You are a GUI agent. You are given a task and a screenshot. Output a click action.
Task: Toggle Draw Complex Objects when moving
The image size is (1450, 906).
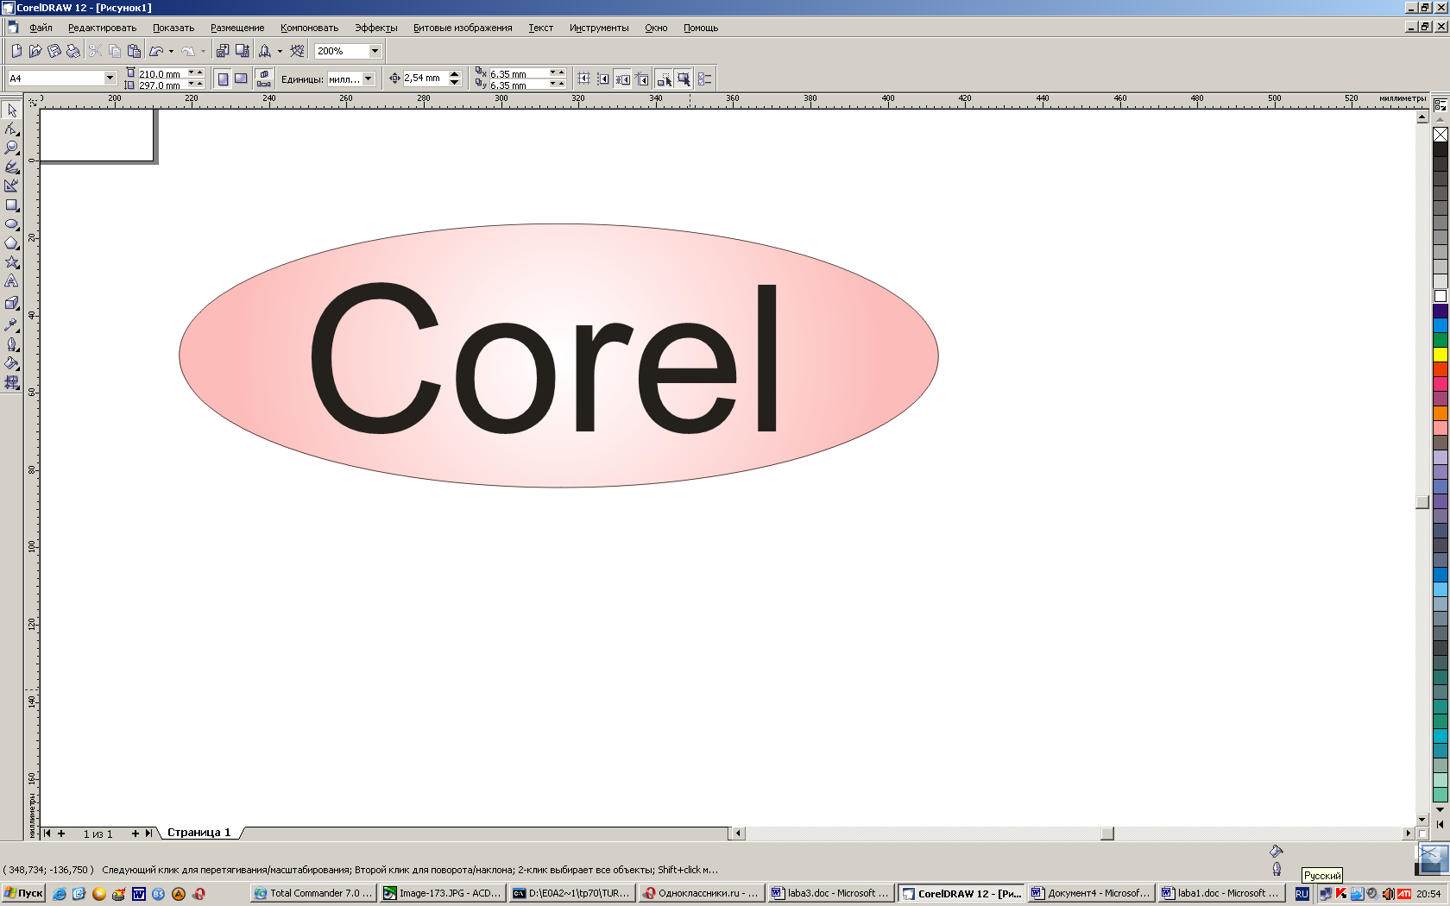(x=665, y=79)
